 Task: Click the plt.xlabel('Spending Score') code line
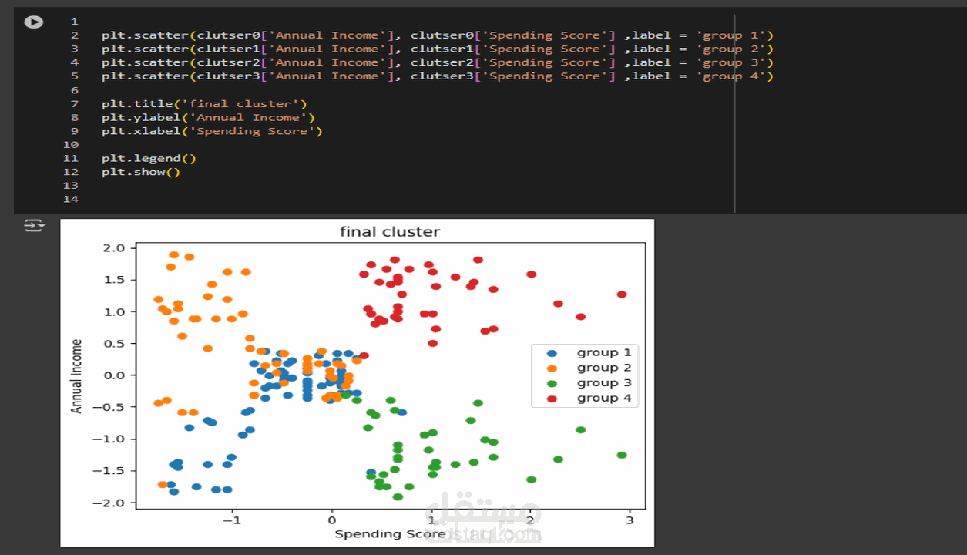[212, 131]
